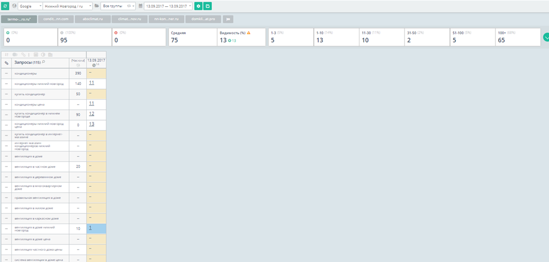Filter by the 100+ positions card
The width and height of the screenshot is (549, 262).
click(x=518, y=37)
